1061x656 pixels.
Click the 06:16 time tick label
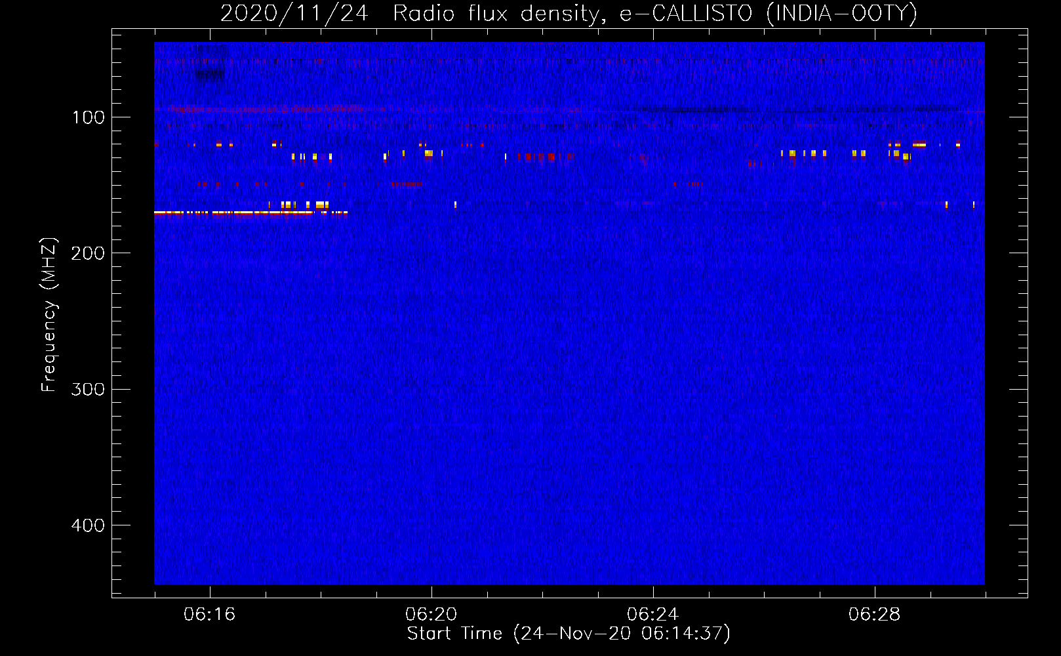point(210,615)
